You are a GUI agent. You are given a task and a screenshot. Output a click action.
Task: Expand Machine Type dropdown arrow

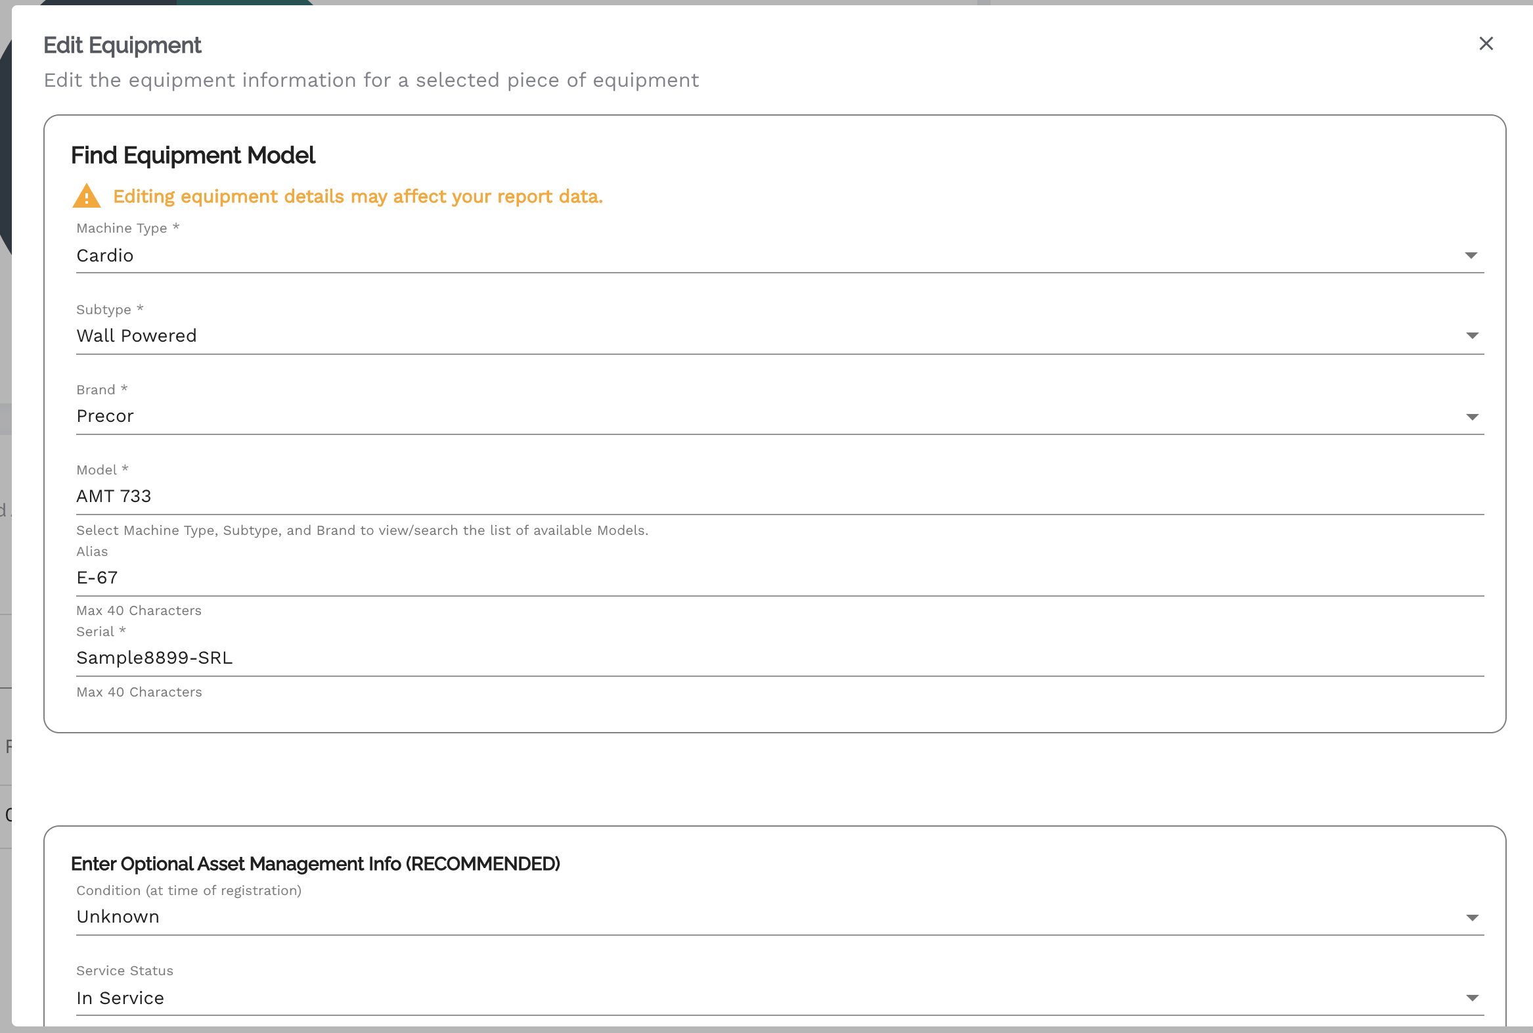pos(1471,256)
